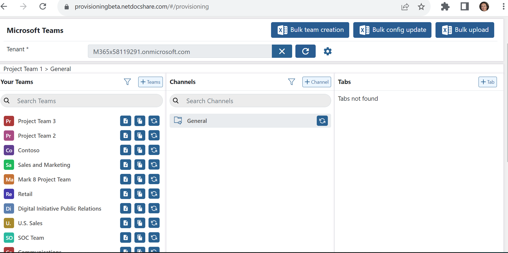Click add-file icon for Project Team 3
Image resolution: width=508 pixels, height=253 pixels.
pyautogui.click(x=126, y=121)
